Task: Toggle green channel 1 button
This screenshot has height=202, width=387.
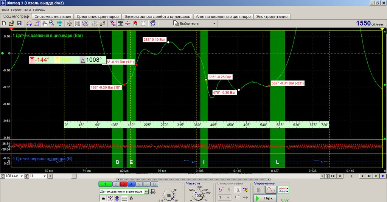Action: pos(105,184)
